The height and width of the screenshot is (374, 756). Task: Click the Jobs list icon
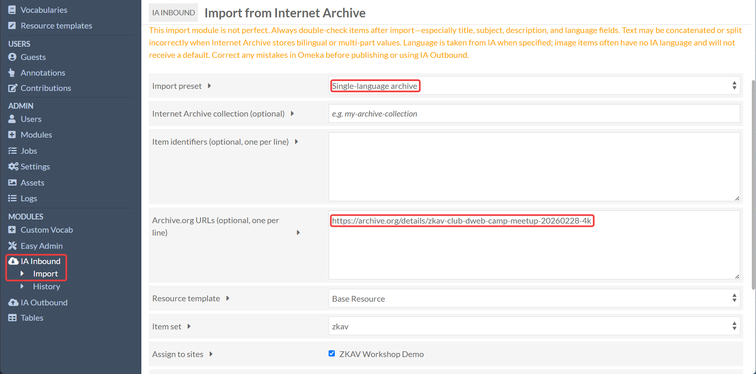coord(12,151)
